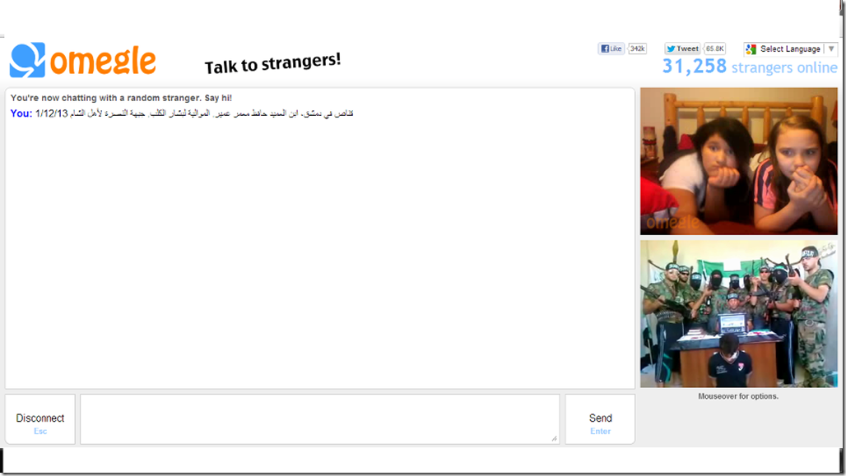This screenshot has height=476, width=846.
Task: Open the 65.8K tweet count bubble
Action: click(x=715, y=49)
